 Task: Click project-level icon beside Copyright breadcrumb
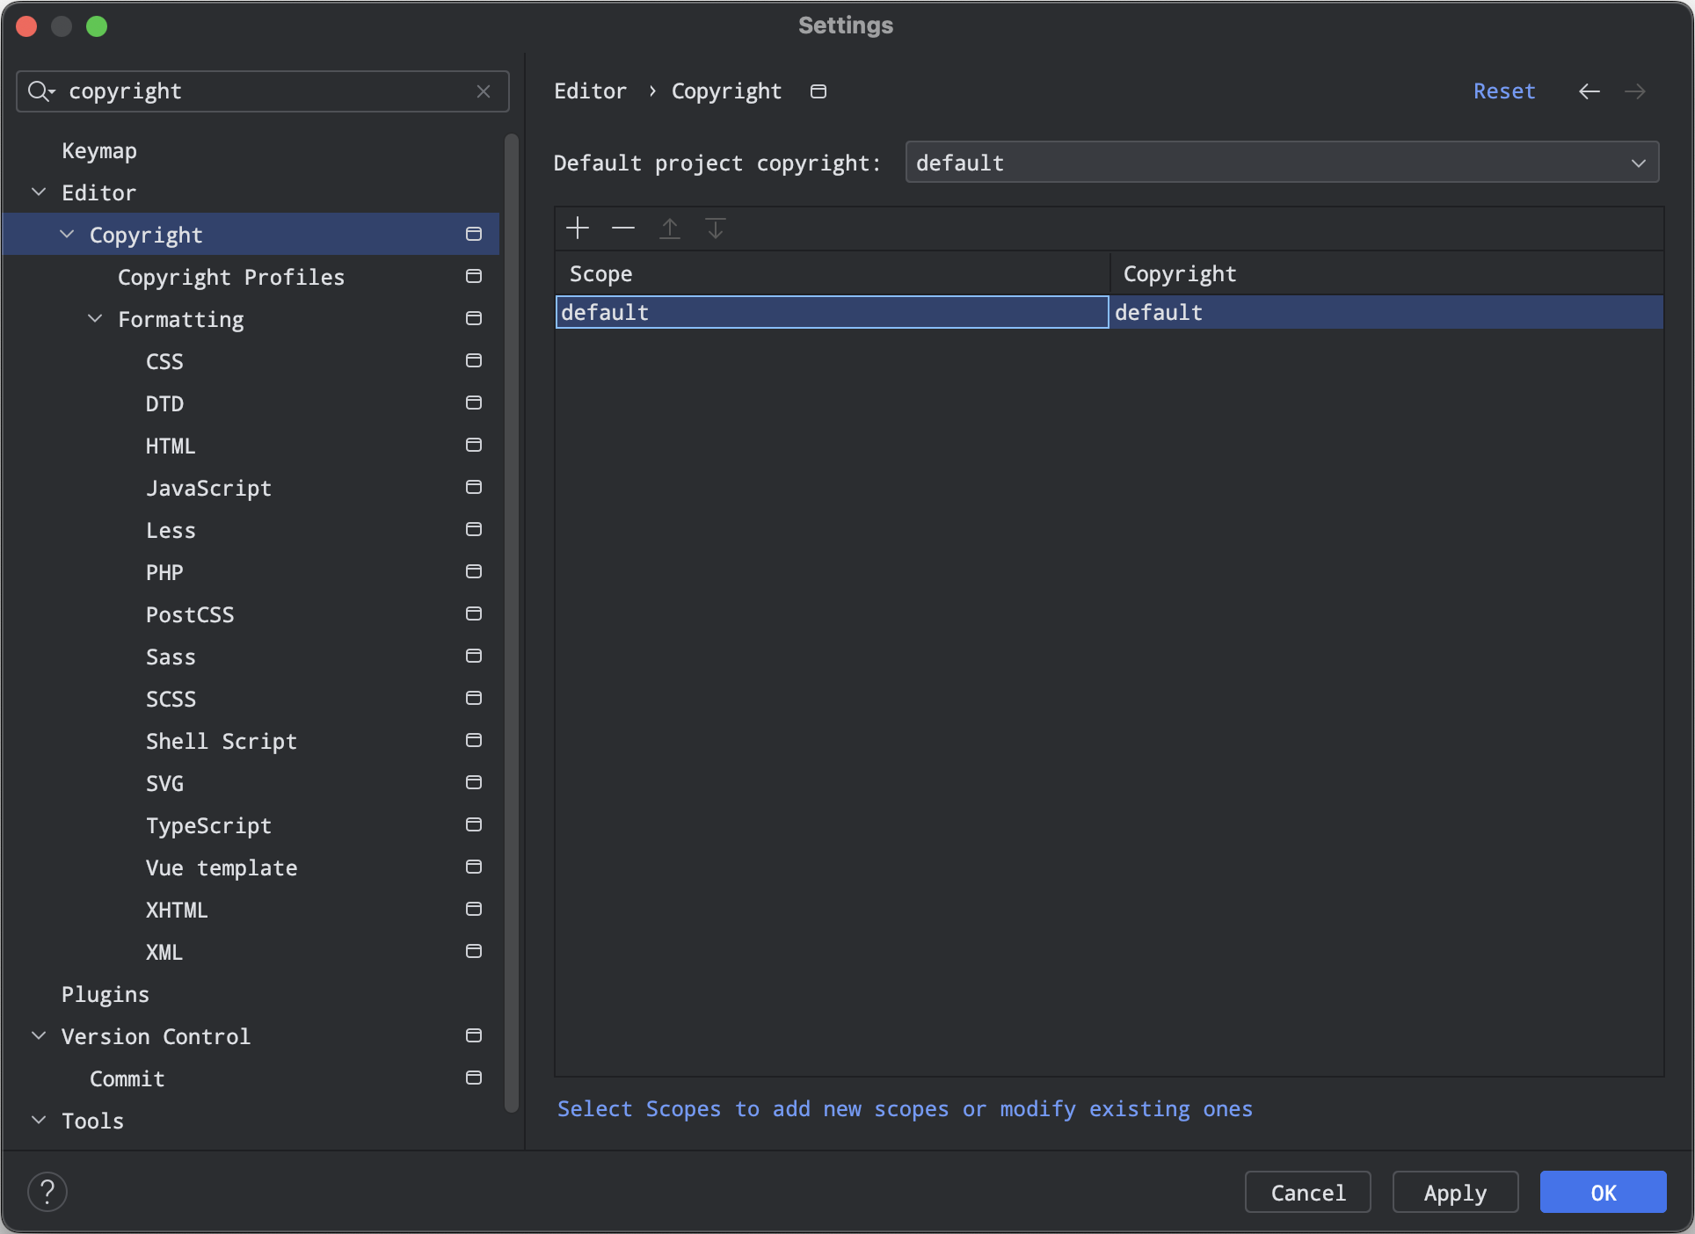pyautogui.click(x=818, y=91)
